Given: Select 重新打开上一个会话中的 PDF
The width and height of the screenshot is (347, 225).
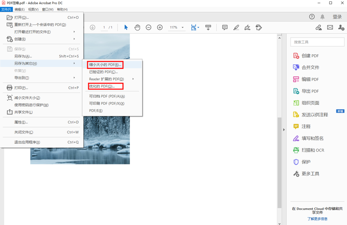Looking at the screenshot, I should pos(42,25).
